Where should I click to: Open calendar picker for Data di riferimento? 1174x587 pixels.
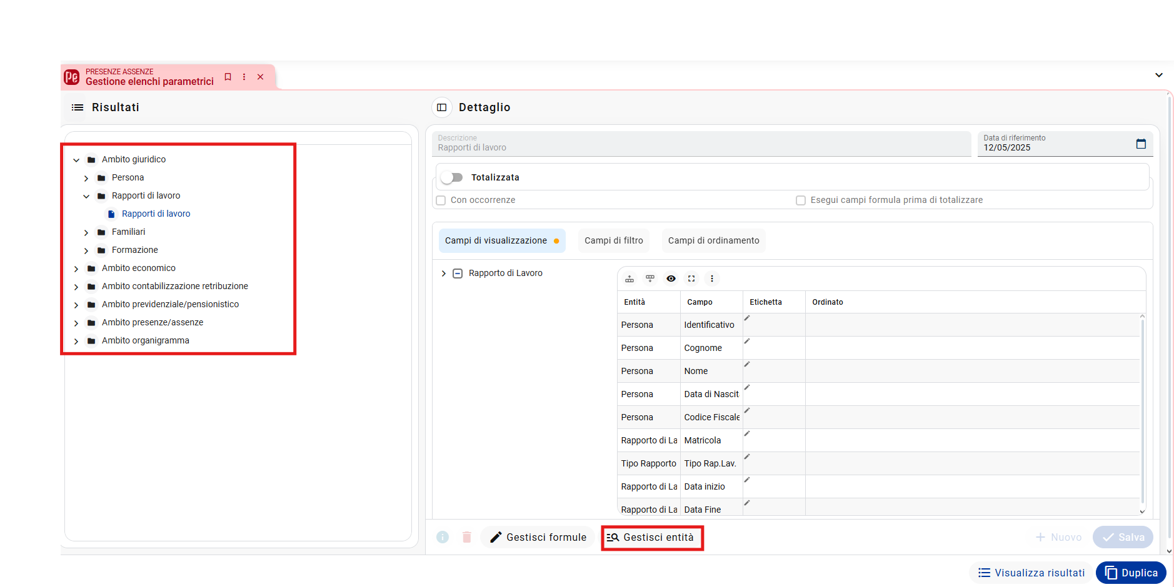[1141, 144]
